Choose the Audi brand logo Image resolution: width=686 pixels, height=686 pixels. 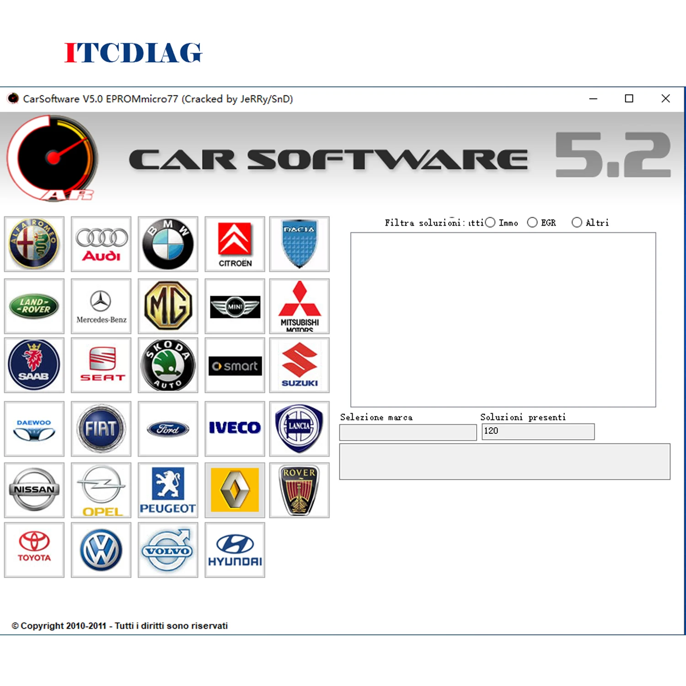[x=101, y=244]
